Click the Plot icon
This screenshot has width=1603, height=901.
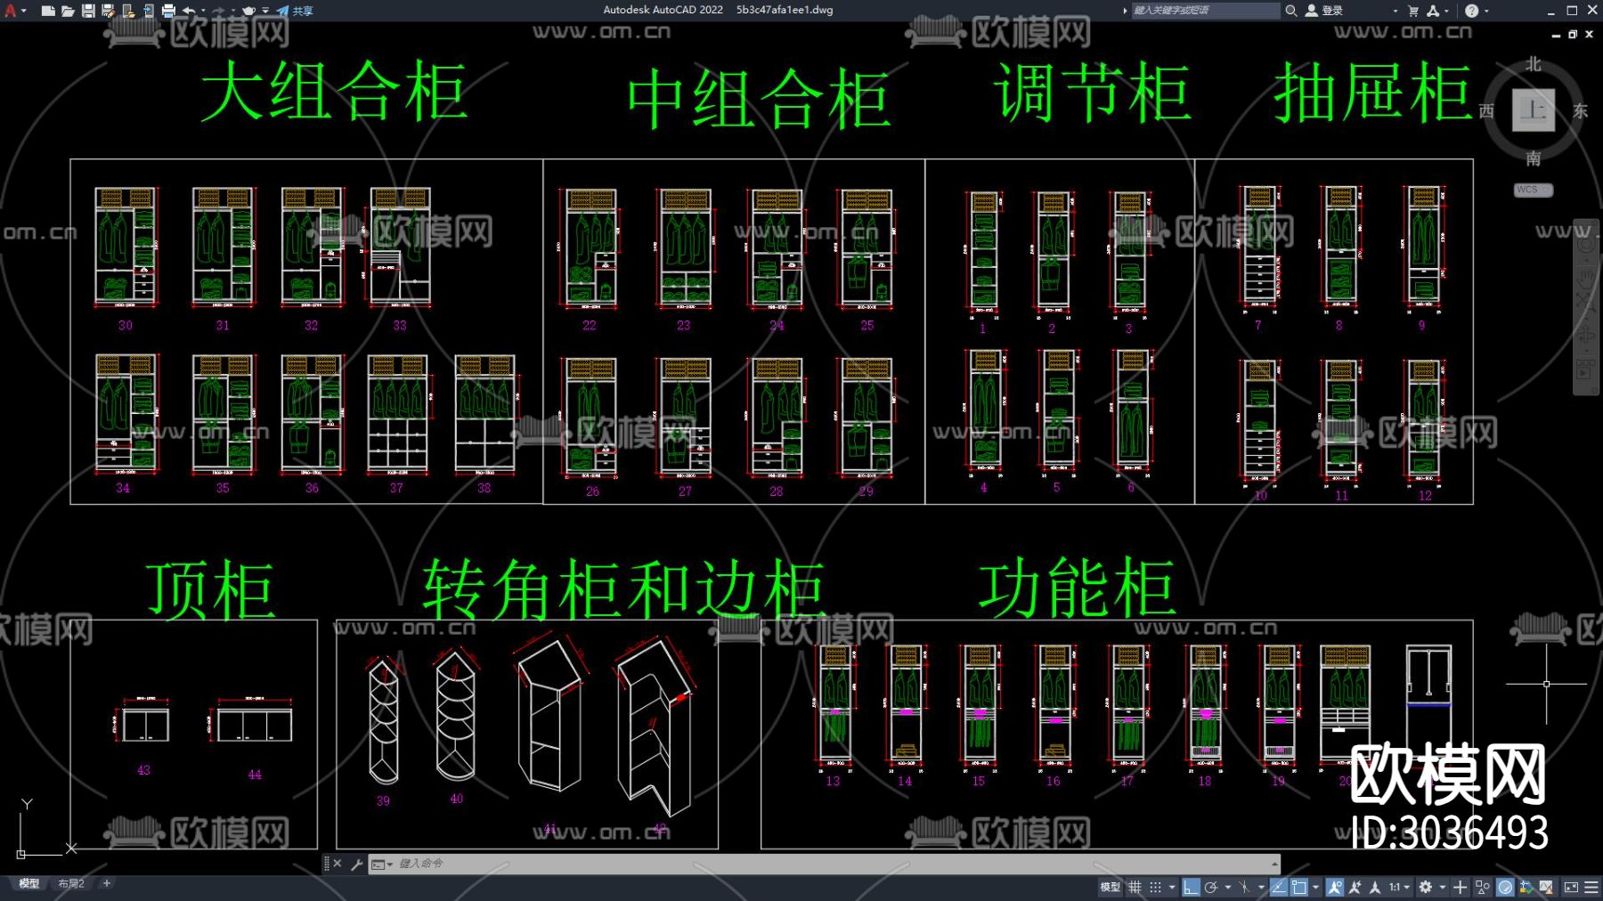click(x=170, y=11)
